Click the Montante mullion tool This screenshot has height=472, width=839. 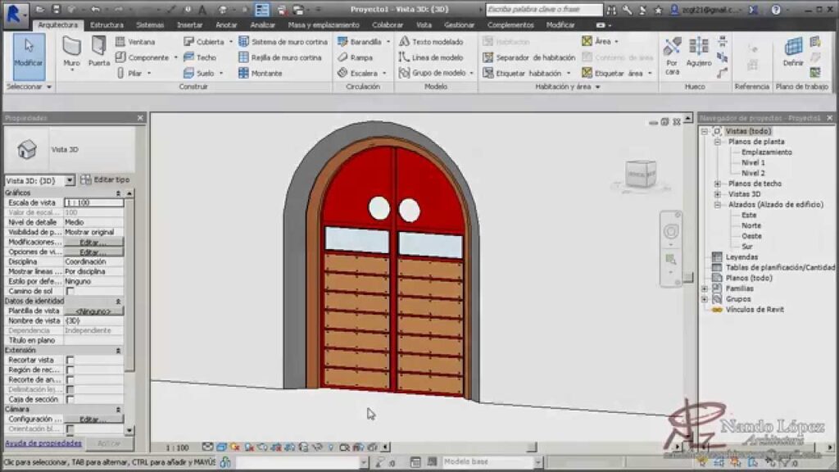(x=261, y=73)
